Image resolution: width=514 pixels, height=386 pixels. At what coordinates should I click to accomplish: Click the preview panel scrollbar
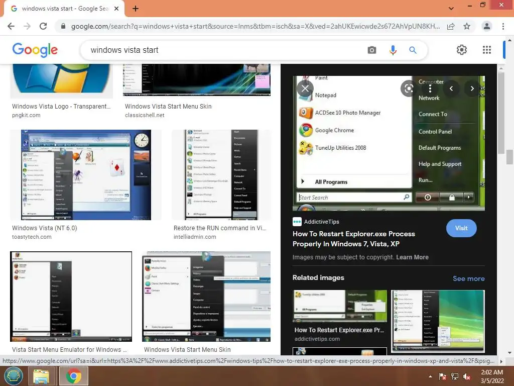coord(501,113)
